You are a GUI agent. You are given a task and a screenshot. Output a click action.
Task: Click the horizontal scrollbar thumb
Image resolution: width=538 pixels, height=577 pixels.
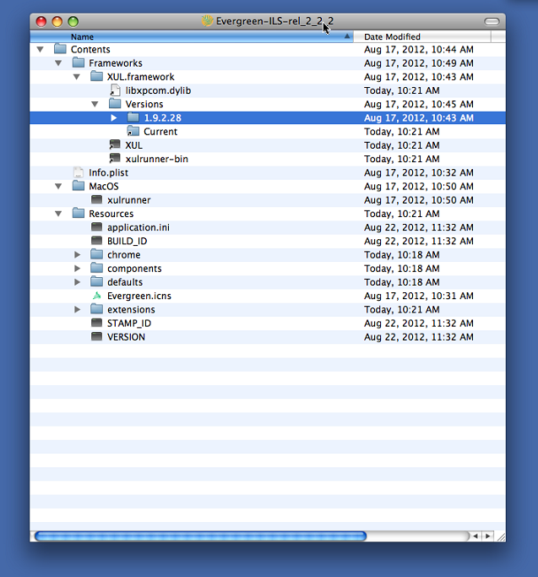coord(200,536)
